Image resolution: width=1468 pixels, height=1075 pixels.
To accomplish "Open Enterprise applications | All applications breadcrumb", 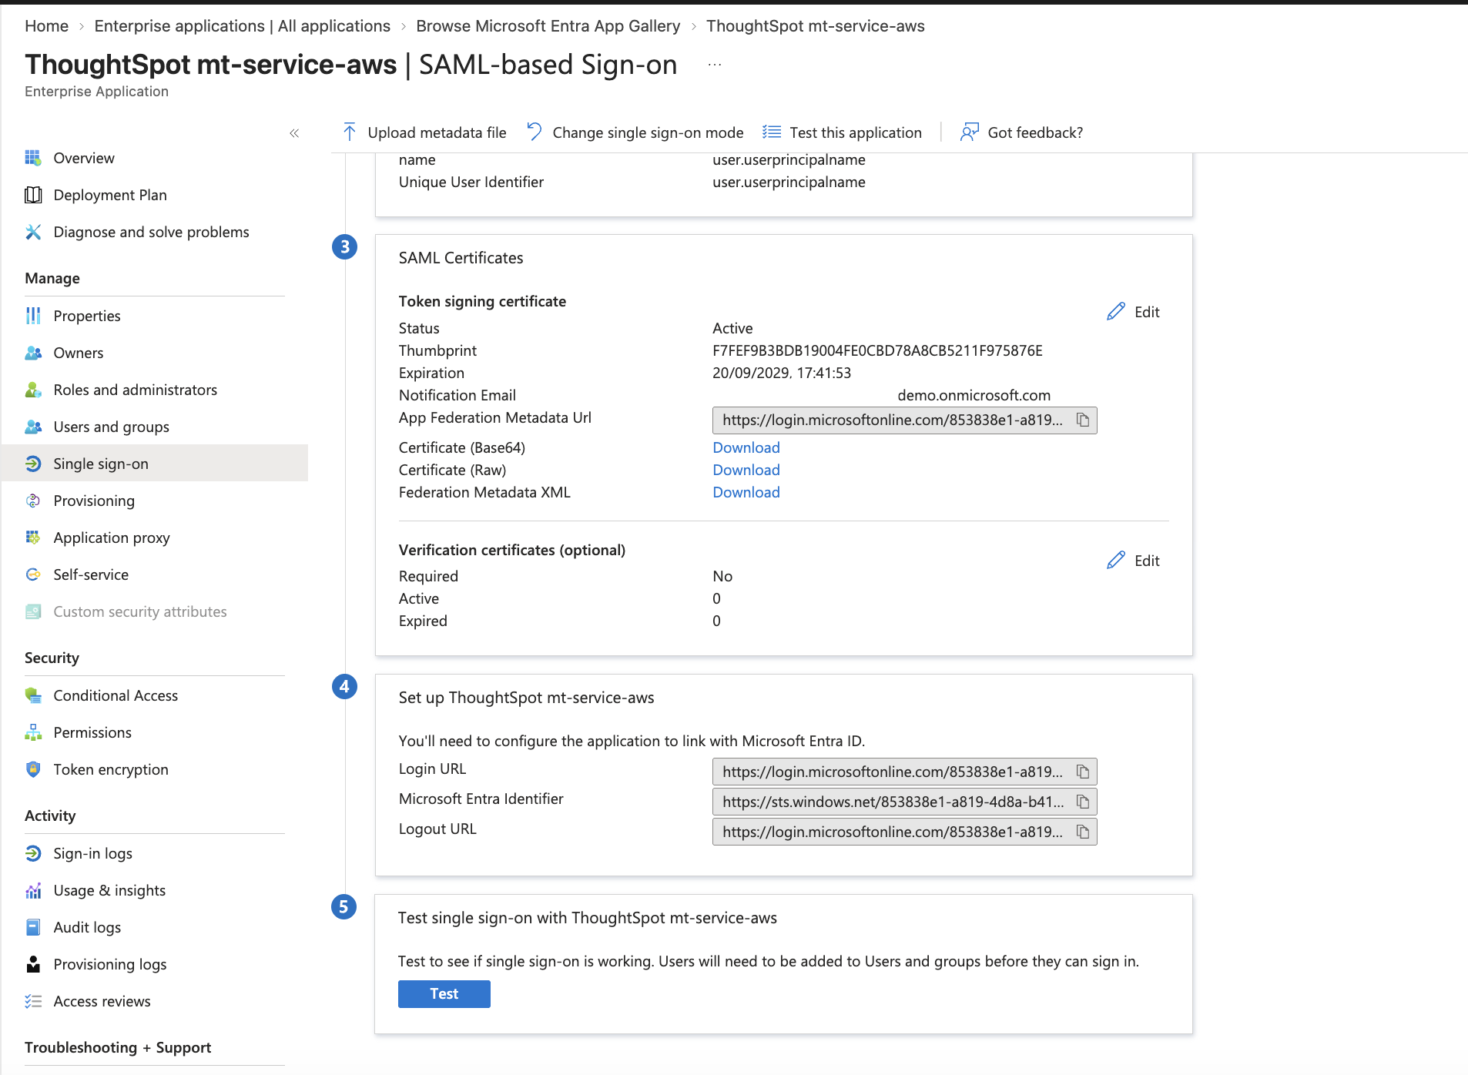I will pos(243,25).
